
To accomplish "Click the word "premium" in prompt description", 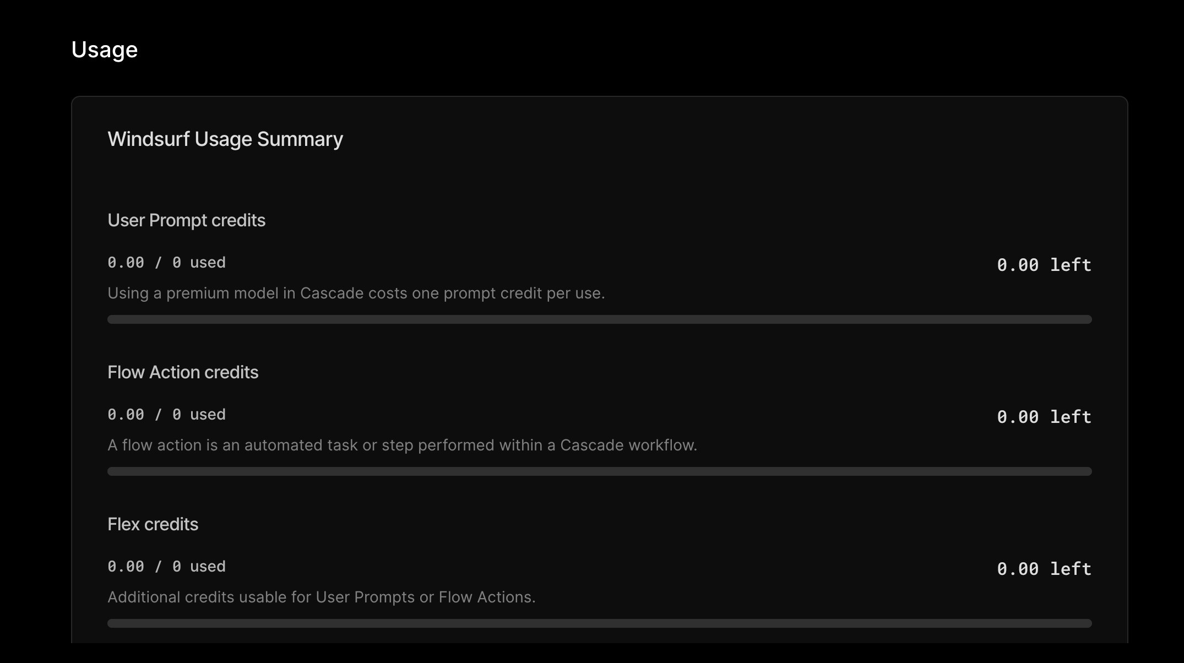I will [198, 294].
